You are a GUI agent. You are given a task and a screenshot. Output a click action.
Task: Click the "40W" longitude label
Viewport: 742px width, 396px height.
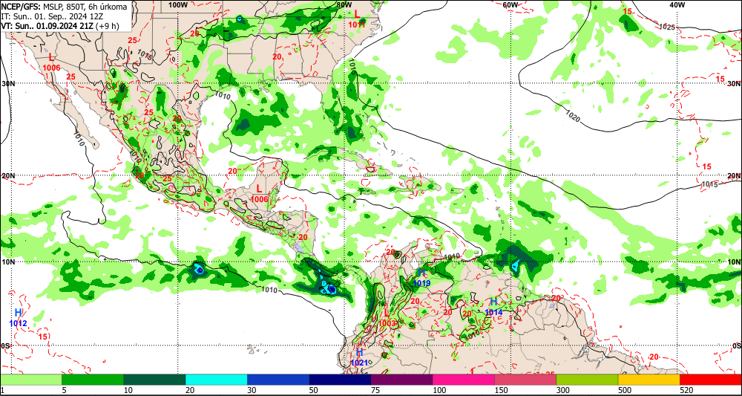(677, 4)
